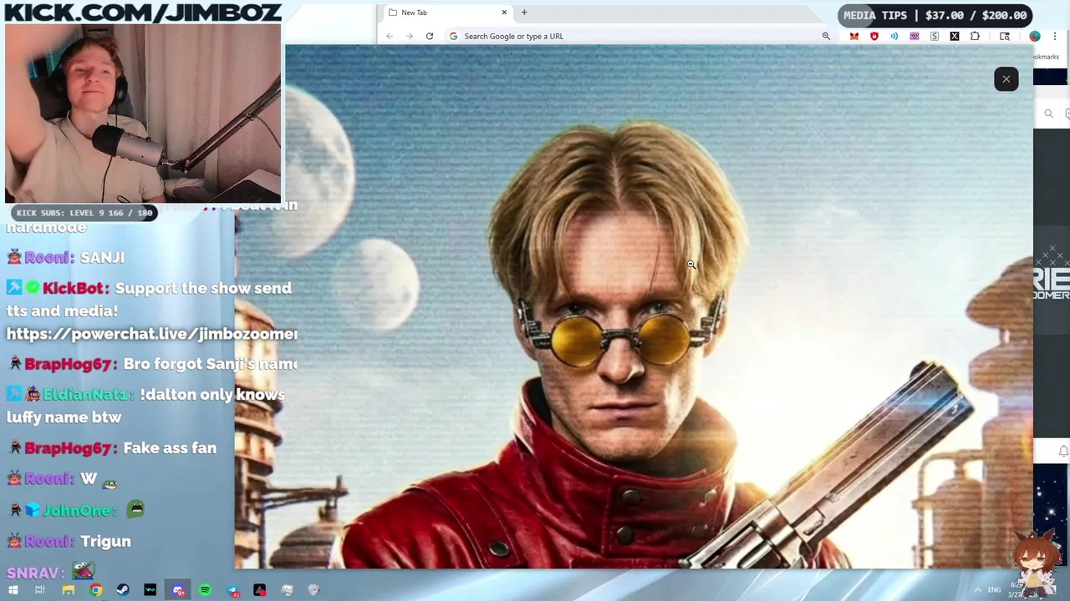Click the browser reload button
1070x601 pixels.
point(430,36)
